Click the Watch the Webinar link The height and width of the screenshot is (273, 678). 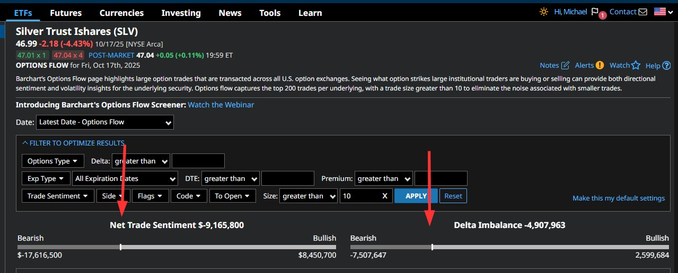[221, 105]
